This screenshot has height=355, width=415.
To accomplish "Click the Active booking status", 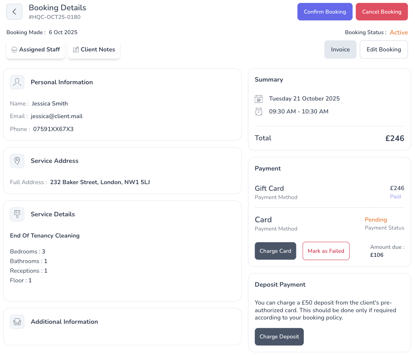I will [x=399, y=33].
